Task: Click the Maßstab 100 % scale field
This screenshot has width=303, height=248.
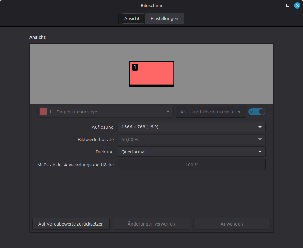Action: click(191, 165)
